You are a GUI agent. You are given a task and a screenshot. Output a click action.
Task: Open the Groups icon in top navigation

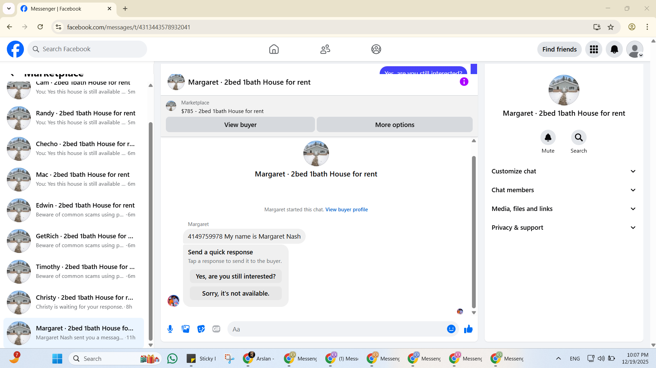point(376,49)
